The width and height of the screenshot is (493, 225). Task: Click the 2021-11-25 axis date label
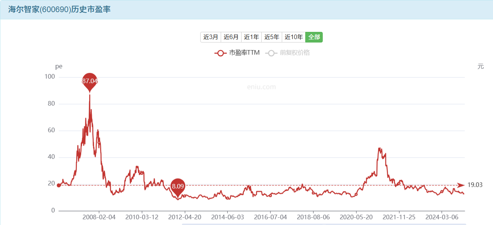(399, 217)
